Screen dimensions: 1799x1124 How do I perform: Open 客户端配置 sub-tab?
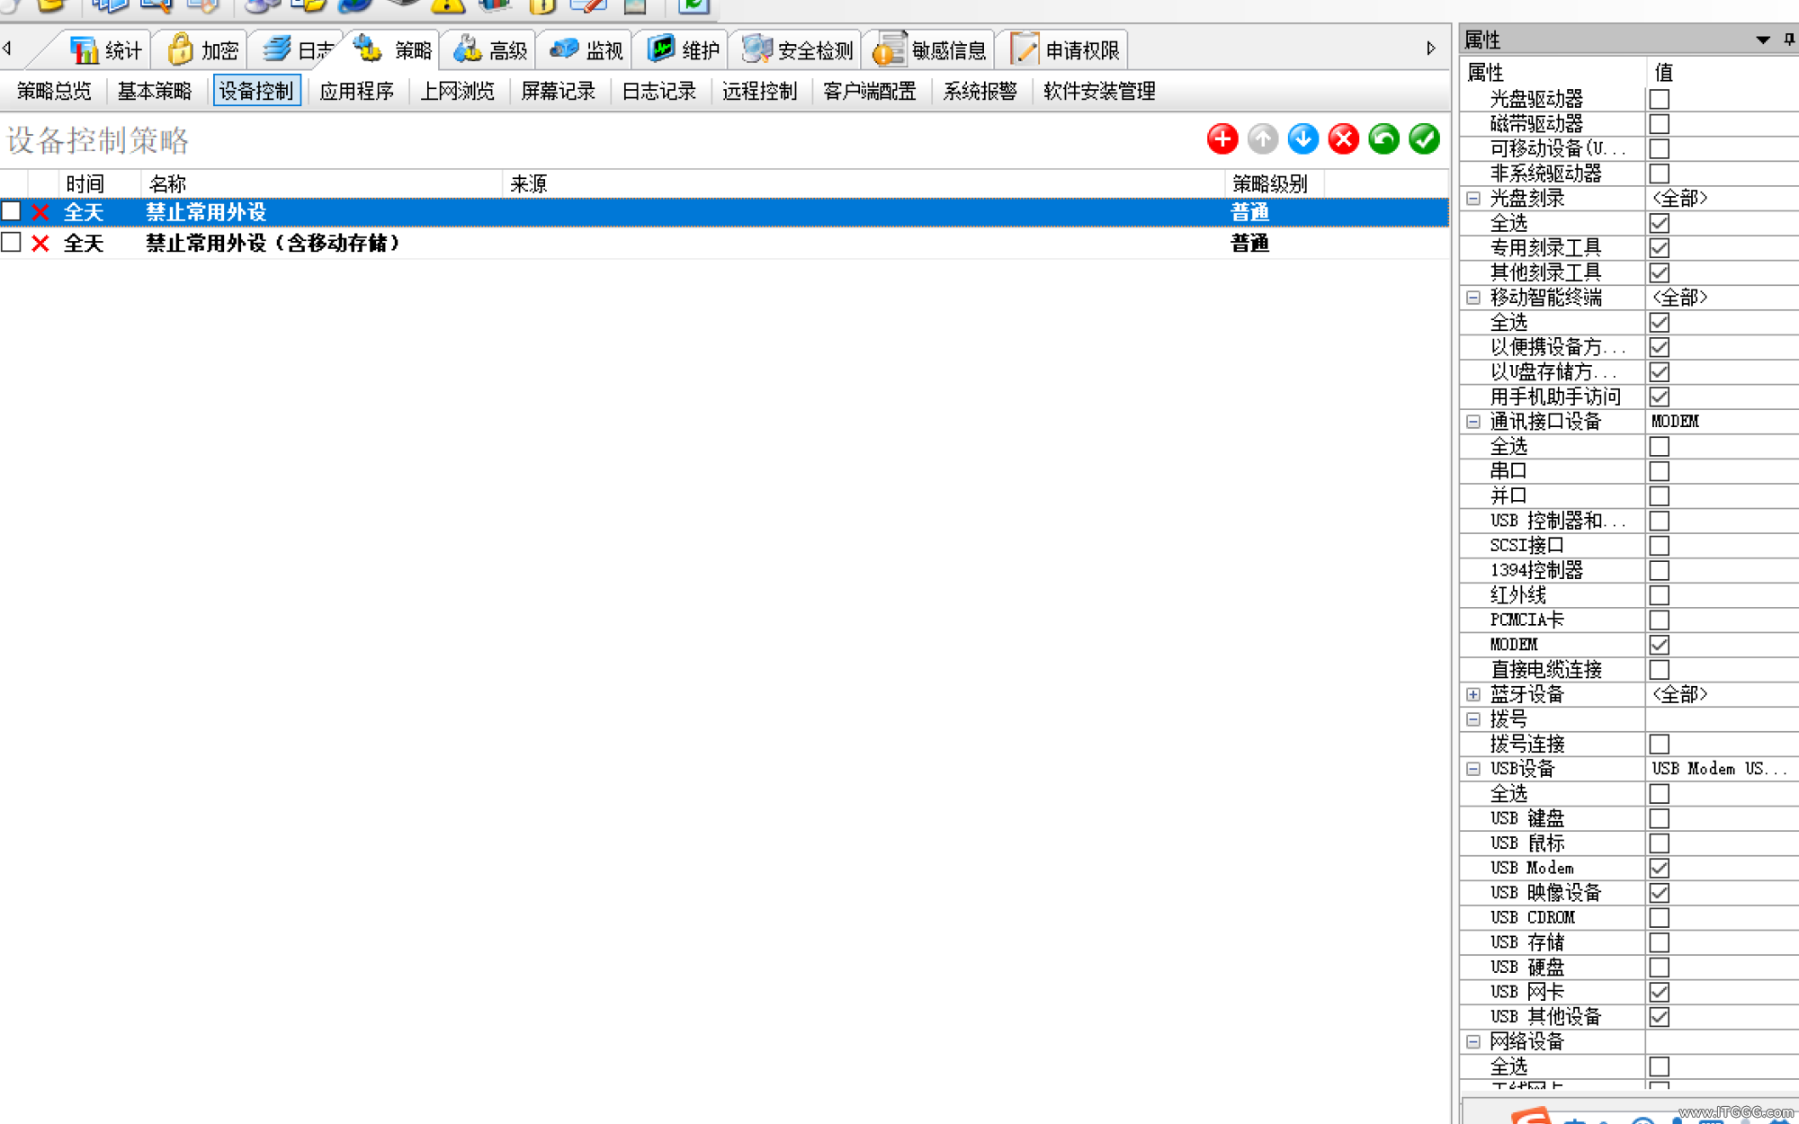pyautogui.click(x=870, y=92)
